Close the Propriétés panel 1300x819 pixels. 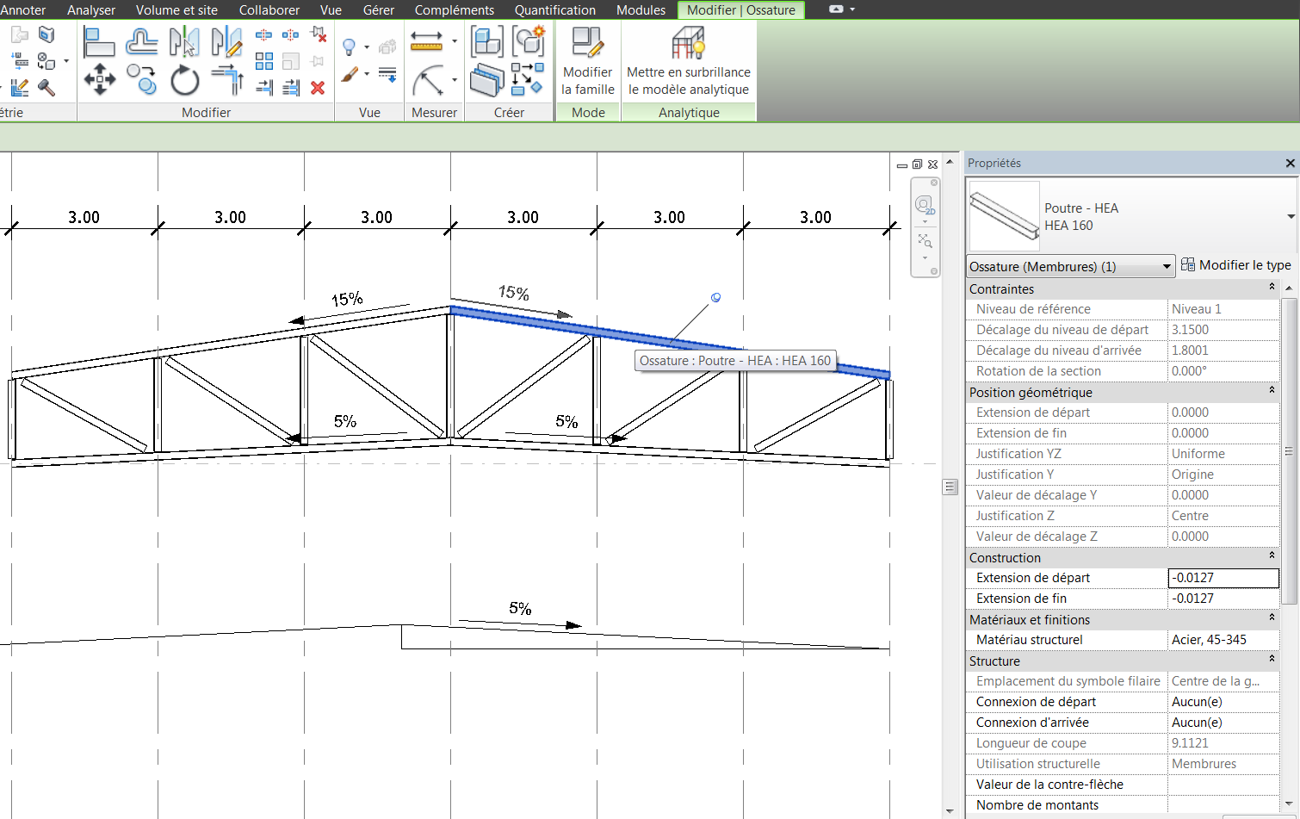(1290, 163)
